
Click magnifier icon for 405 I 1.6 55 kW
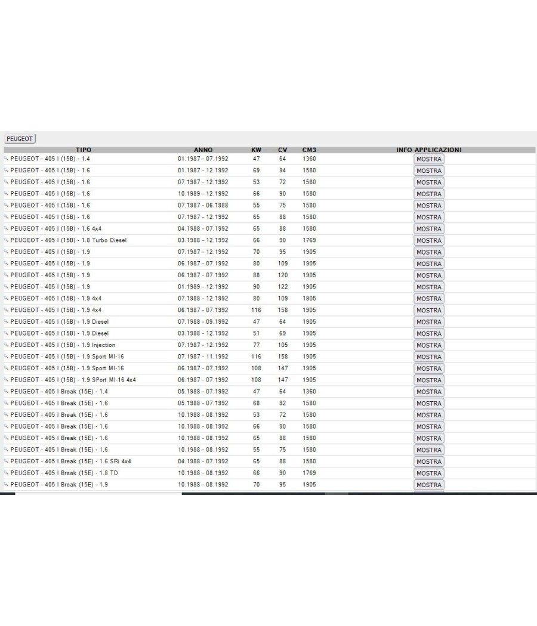pyautogui.click(x=6, y=205)
